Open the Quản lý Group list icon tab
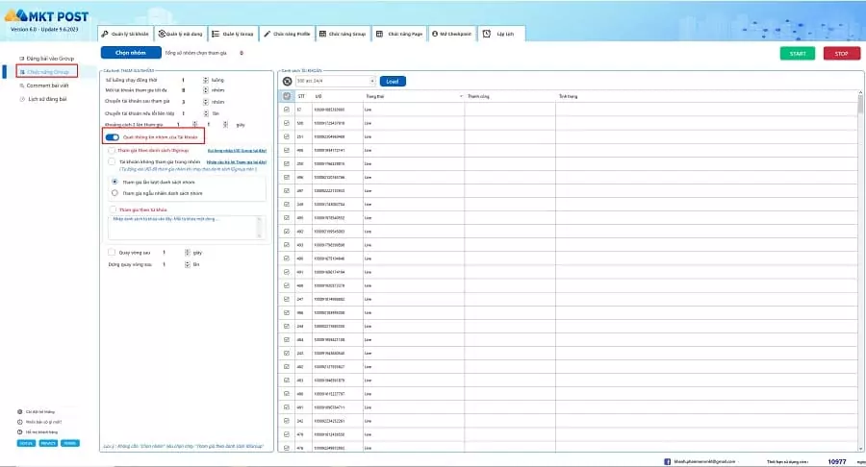Viewport: 866px width, 467px height. [233, 34]
